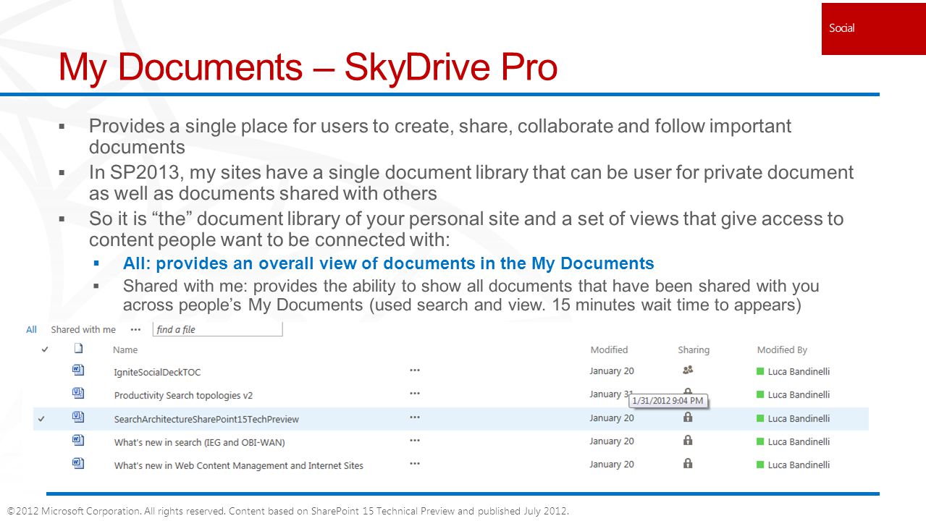Open ellipsis menu for What's new in search
The width and height of the screenshot is (926, 521).
(415, 440)
